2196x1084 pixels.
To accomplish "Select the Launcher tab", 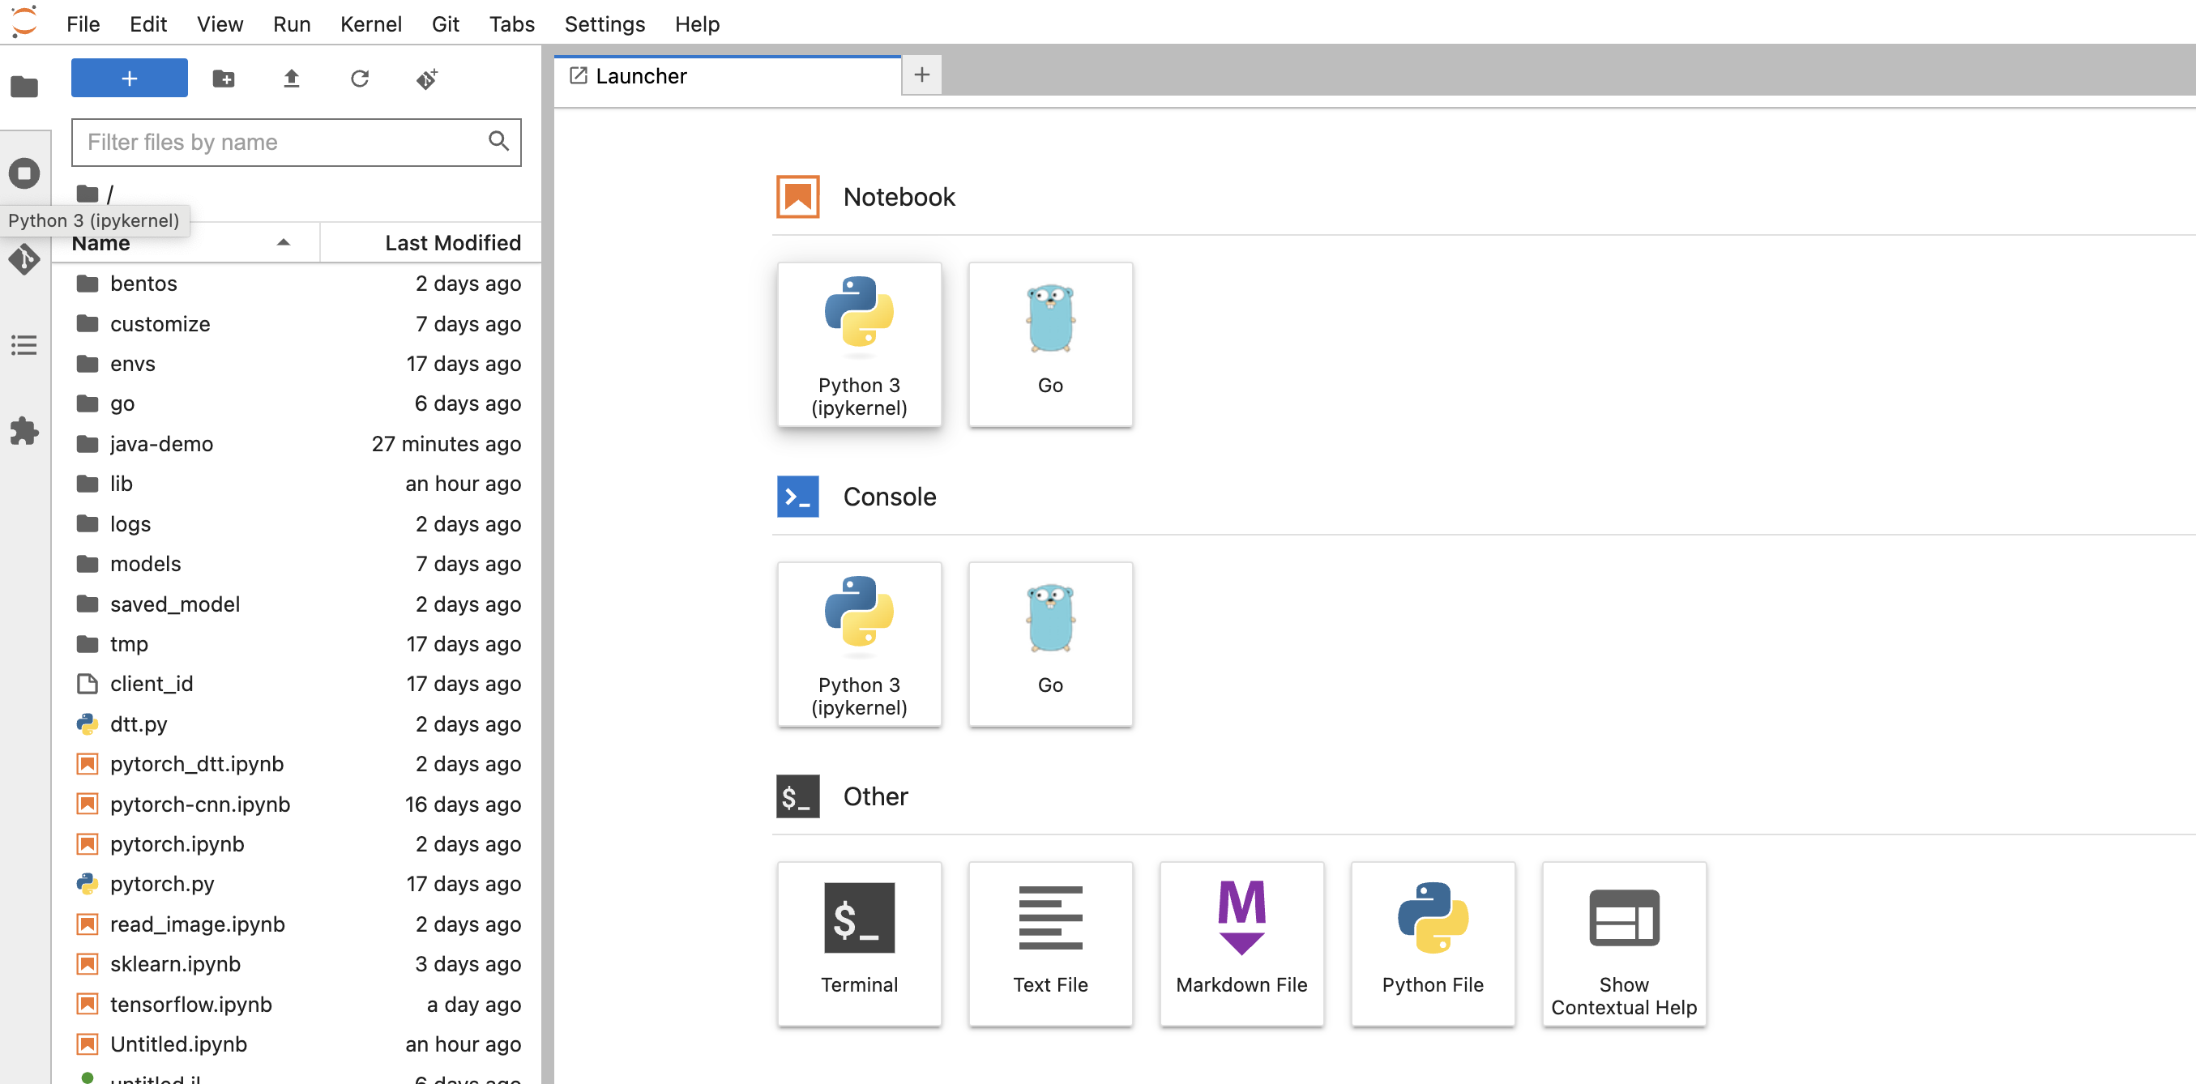I will [x=641, y=76].
